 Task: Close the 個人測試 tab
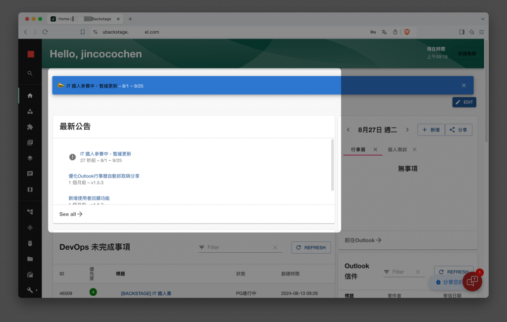[414, 149]
